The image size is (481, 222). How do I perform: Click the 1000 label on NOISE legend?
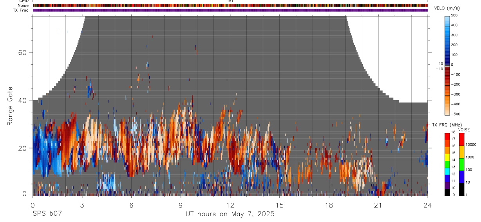[469, 157]
